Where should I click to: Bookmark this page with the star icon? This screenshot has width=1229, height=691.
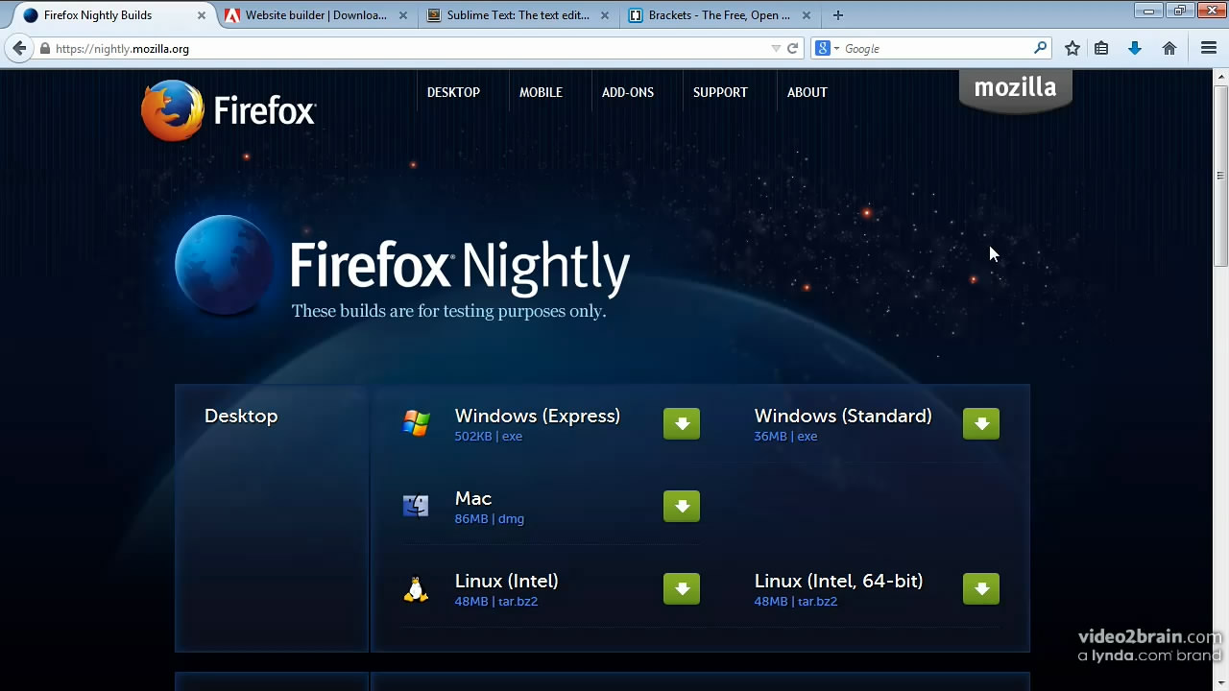click(x=1072, y=48)
